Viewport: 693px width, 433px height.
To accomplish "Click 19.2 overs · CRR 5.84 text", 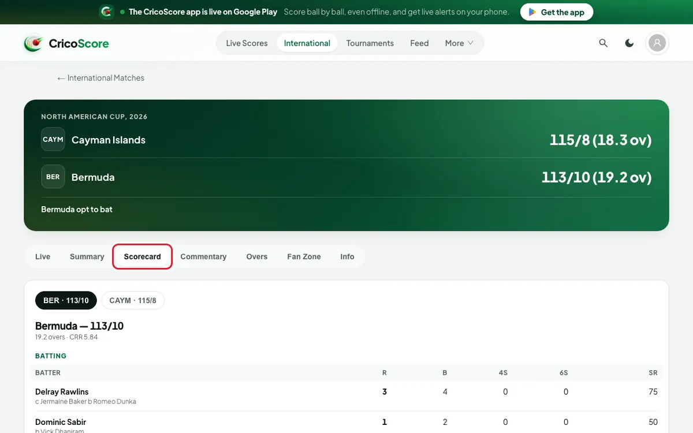I will coord(66,337).
